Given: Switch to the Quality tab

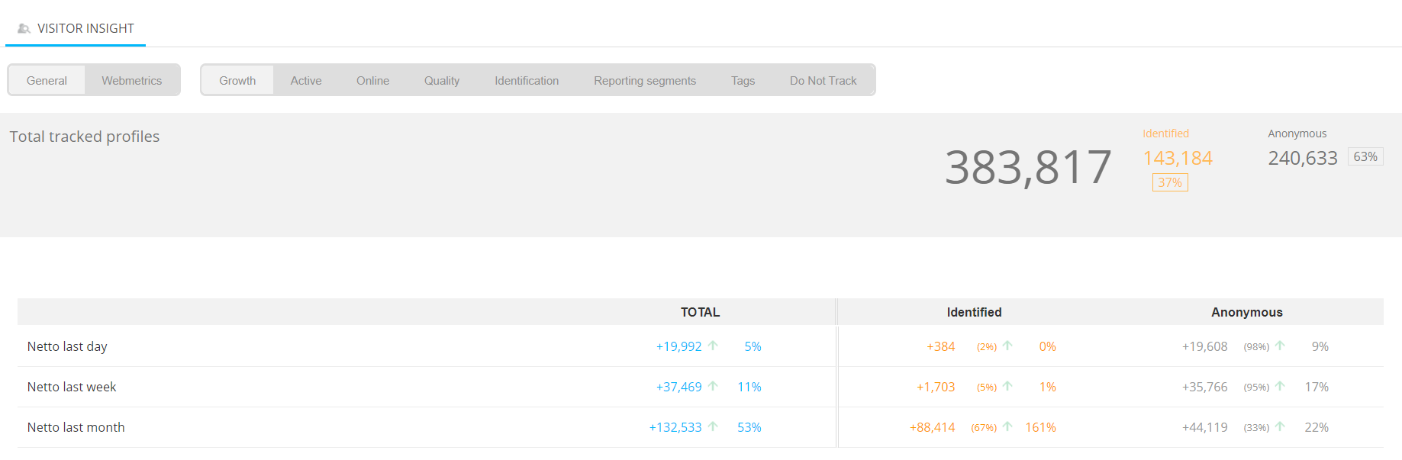Looking at the screenshot, I should (442, 81).
